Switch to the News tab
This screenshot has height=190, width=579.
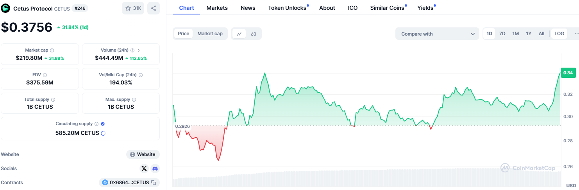[248, 8]
